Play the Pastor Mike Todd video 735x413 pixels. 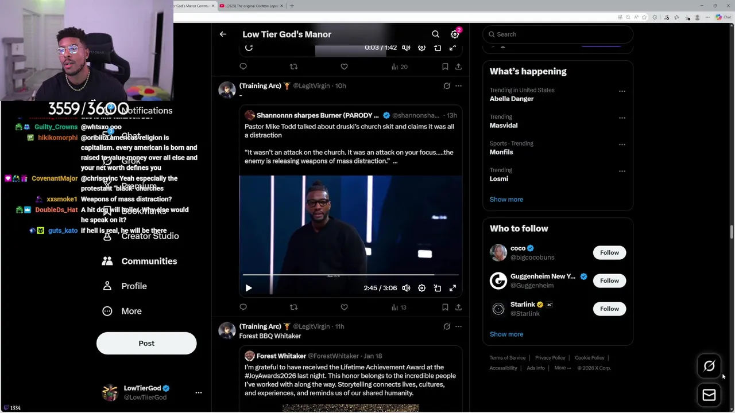(249, 288)
